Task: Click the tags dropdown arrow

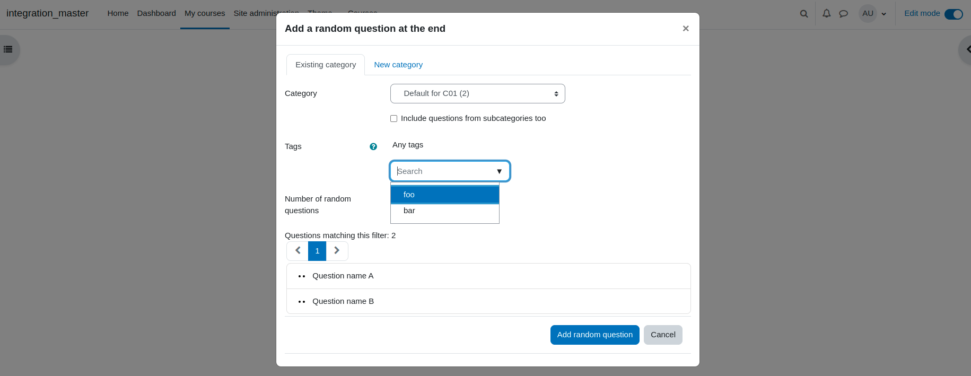Action: pyautogui.click(x=499, y=171)
